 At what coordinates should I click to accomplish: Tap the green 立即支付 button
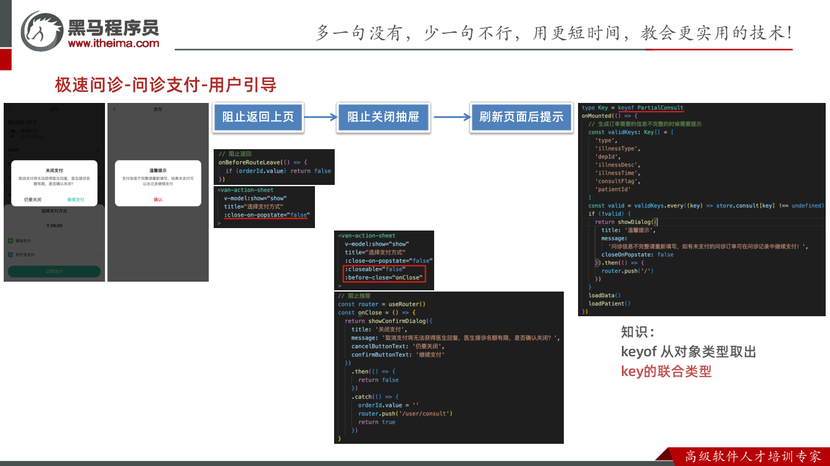(x=54, y=271)
